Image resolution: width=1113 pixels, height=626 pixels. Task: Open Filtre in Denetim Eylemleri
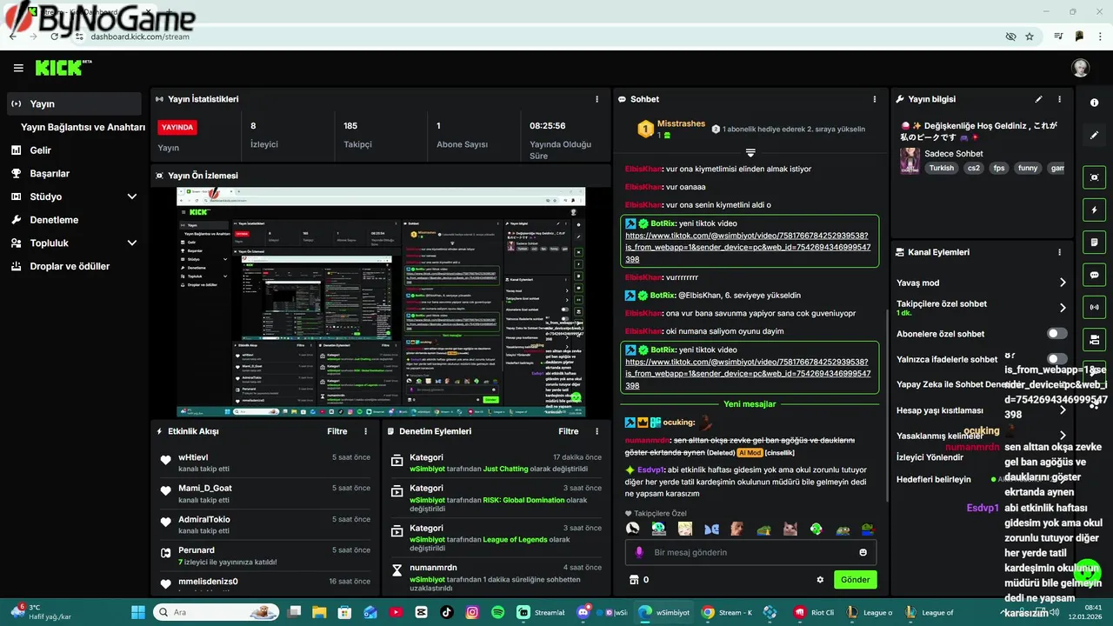click(x=569, y=431)
